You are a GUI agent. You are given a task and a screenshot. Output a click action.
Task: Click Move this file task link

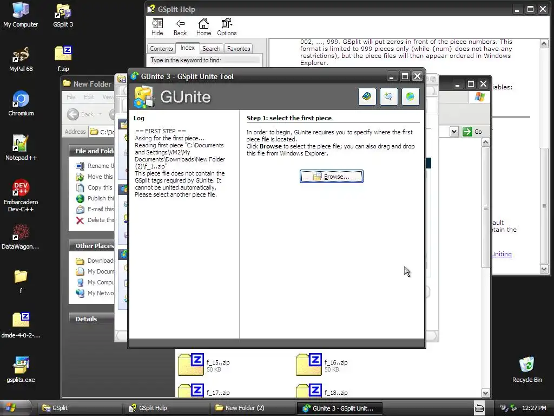pos(100,177)
